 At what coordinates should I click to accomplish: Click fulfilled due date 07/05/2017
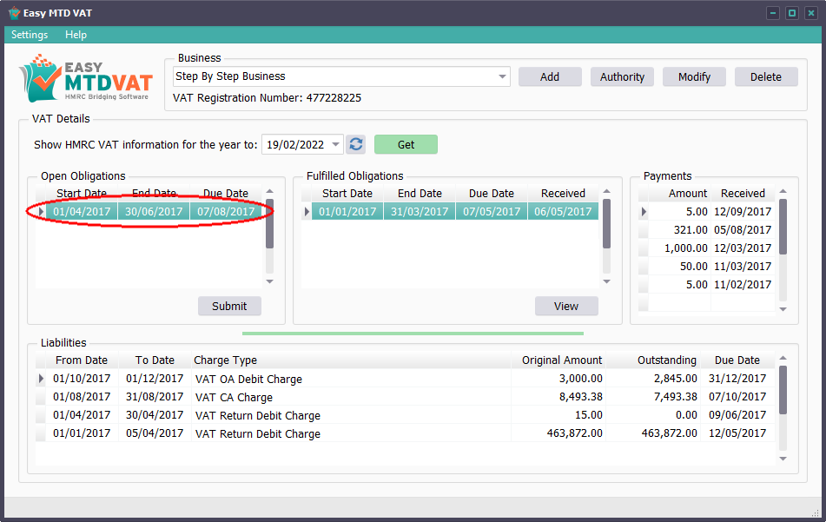pos(492,212)
